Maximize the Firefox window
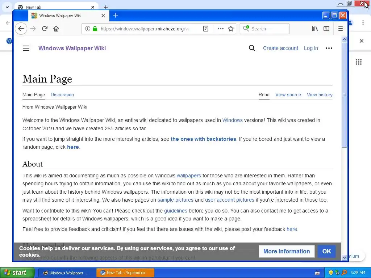The width and height of the screenshot is (371, 278). pyautogui.click(x=334, y=16)
